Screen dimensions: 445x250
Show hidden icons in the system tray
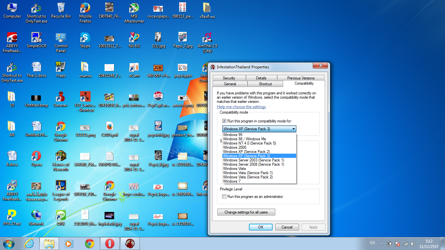tap(381, 243)
